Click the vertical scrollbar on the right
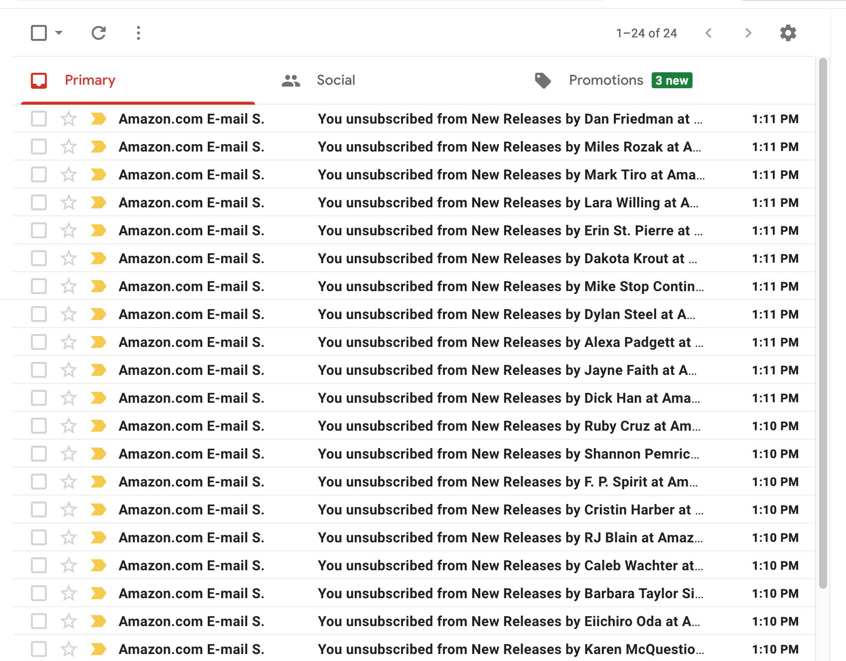The image size is (846, 661). [823, 323]
